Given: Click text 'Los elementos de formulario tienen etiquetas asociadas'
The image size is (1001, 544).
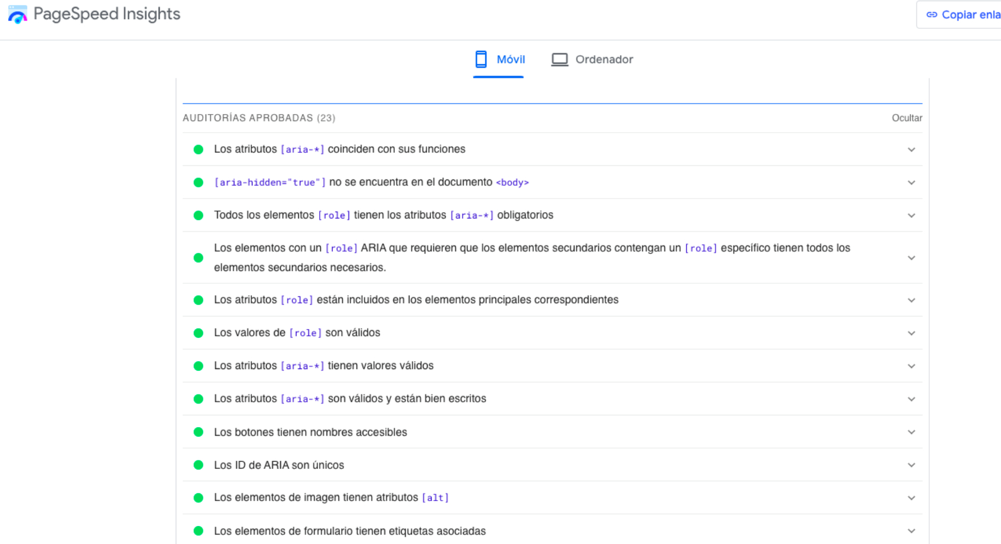Looking at the screenshot, I should pyautogui.click(x=350, y=531).
